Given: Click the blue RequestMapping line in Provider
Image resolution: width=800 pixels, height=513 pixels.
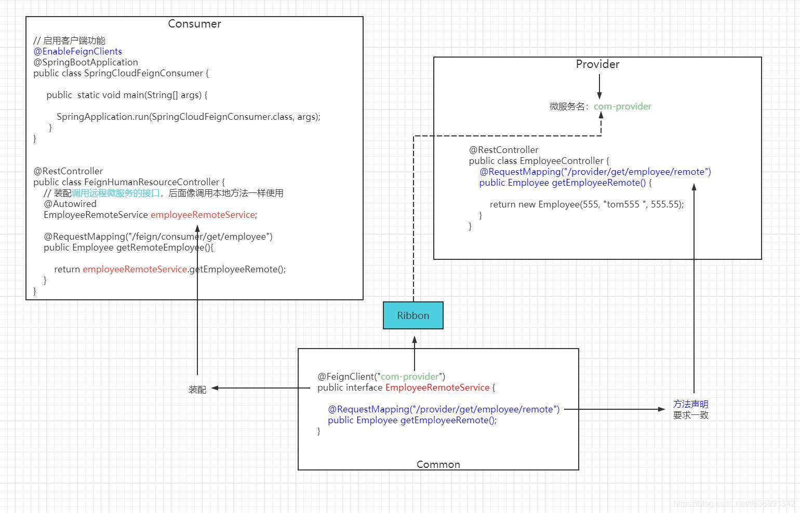Looking at the screenshot, I should (595, 172).
